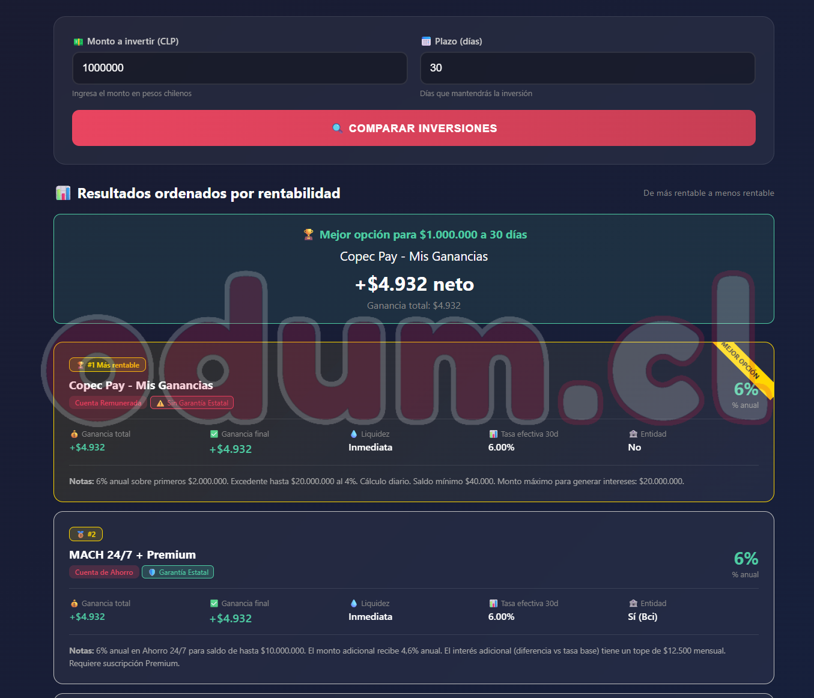Click the Comparar Inversiones button

(414, 128)
